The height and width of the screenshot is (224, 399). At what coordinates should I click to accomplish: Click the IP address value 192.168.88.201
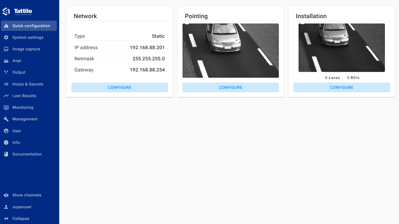click(x=147, y=47)
